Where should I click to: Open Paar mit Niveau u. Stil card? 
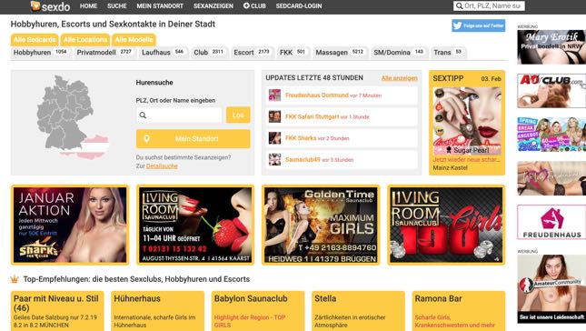[57, 311]
